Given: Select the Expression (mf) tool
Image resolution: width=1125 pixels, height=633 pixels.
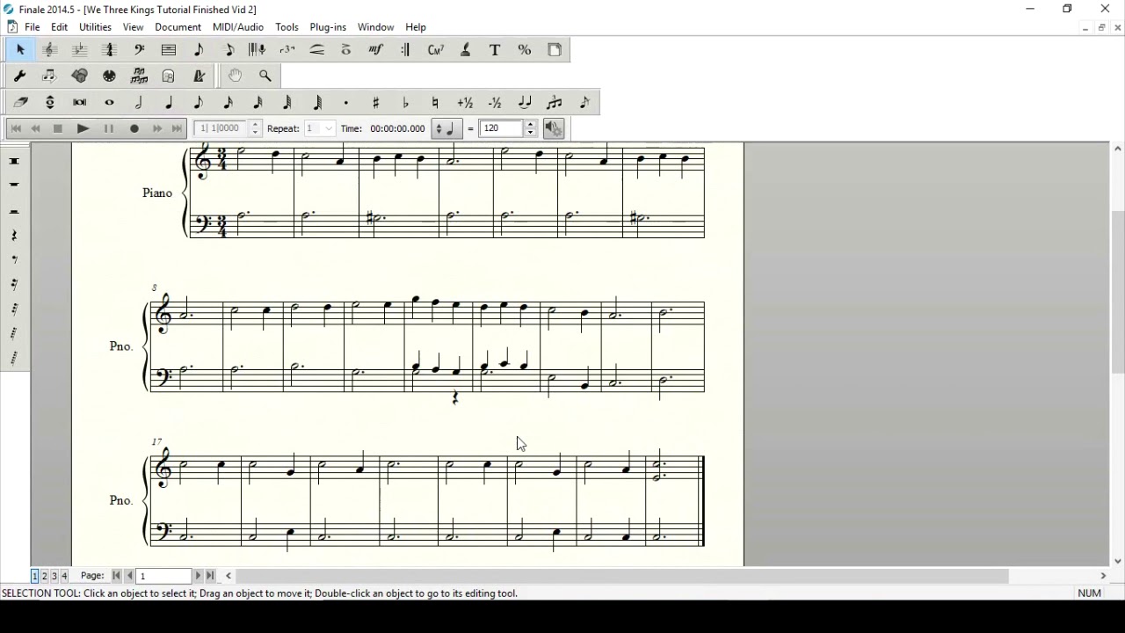Looking at the screenshot, I should [376, 50].
